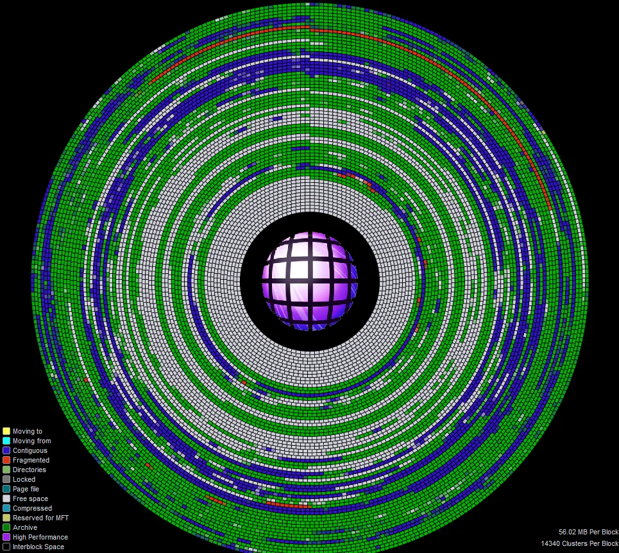
Task: Click the Free space legend label
Action: point(30,499)
